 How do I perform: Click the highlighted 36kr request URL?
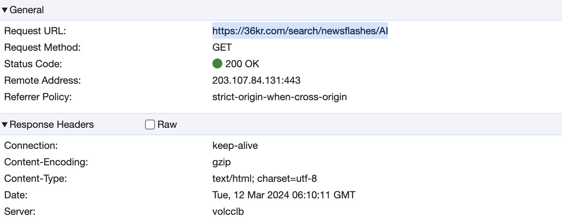300,31
